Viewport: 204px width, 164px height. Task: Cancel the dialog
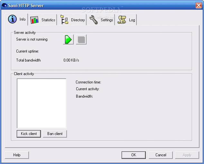[161, 155]
